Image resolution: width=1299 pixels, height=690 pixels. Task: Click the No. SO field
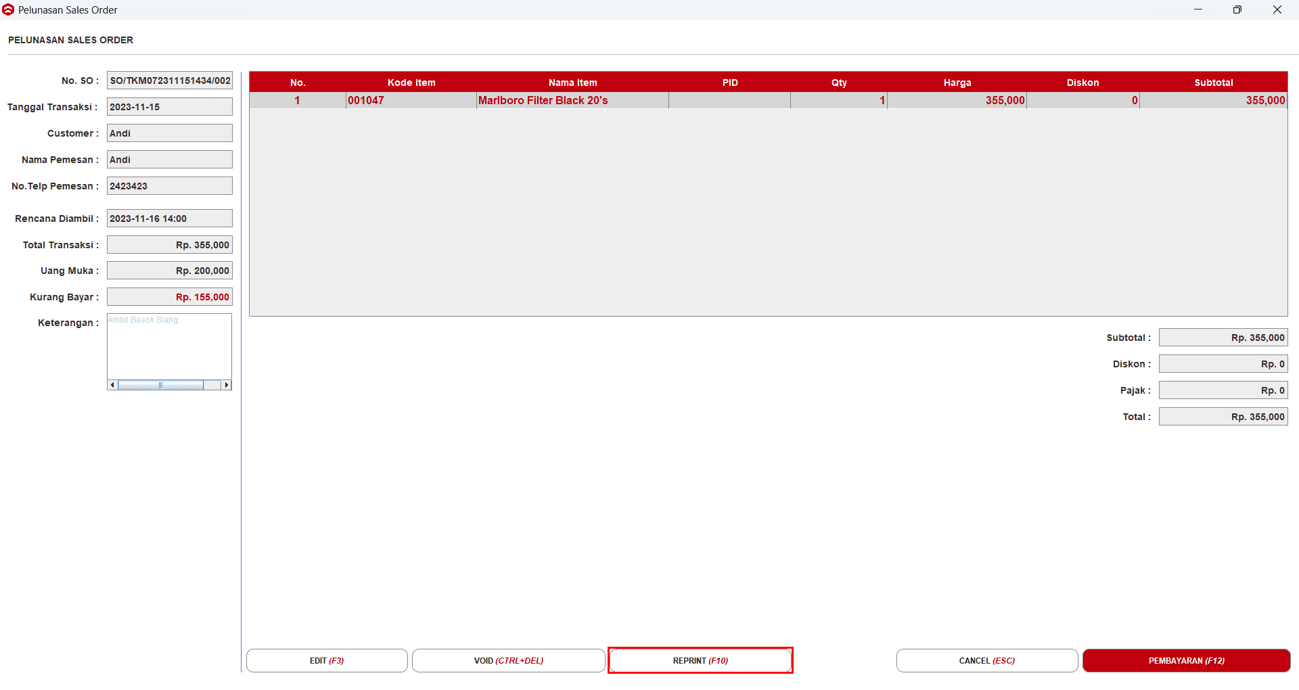170,80
